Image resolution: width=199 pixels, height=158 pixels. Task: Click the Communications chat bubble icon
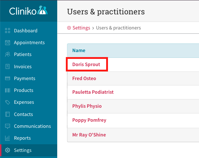coord(8,126)
